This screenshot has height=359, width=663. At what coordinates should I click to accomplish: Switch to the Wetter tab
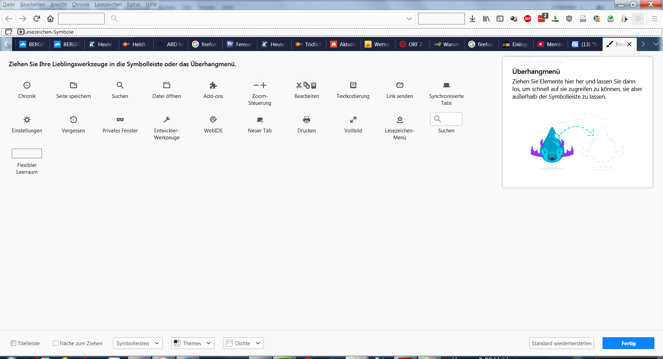coord(378,44)
